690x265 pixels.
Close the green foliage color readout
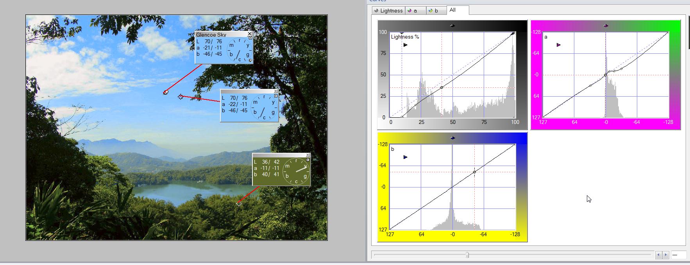[x=307, y=155]
